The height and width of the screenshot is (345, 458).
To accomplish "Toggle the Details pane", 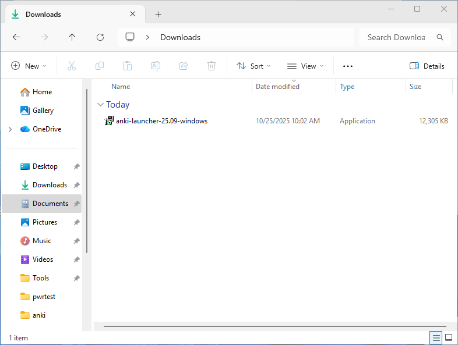I will click(x=427, y=66).
